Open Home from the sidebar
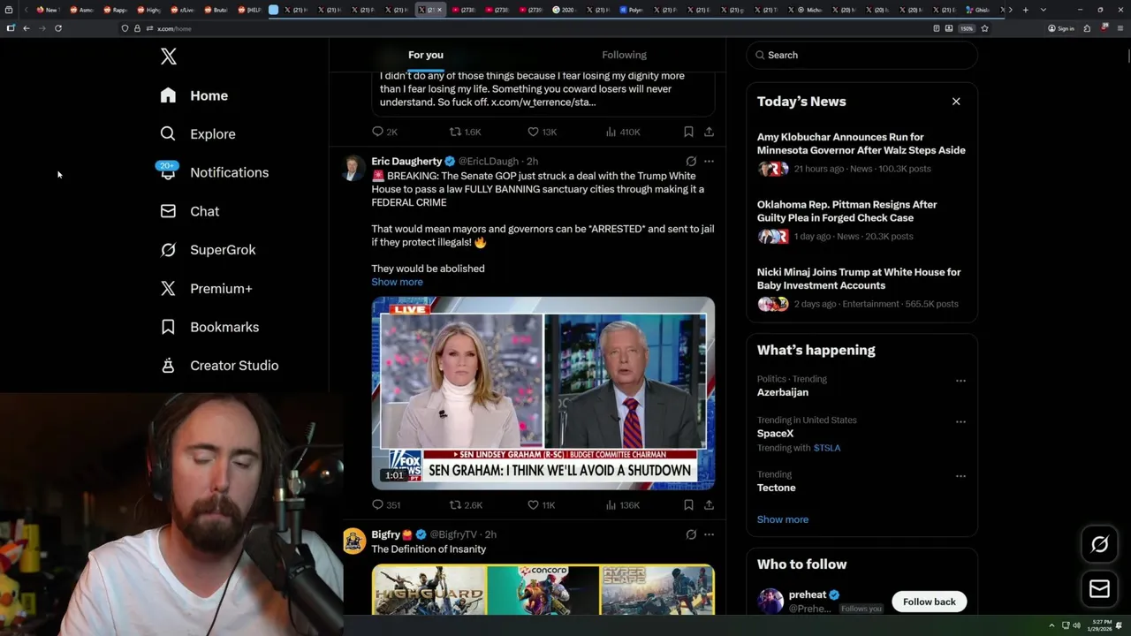The image size is (1131, 636). pyautogui.click(x=194, y=95)
